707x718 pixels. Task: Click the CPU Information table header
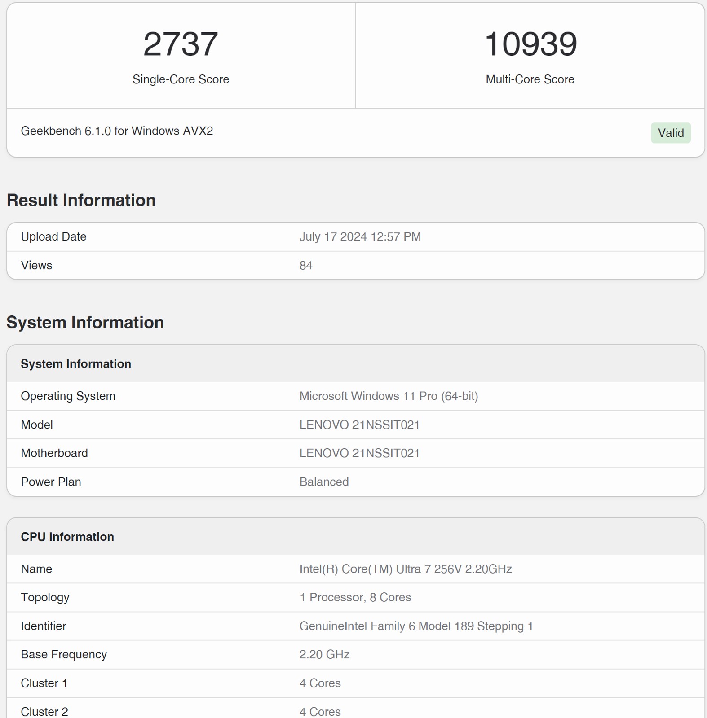(67, 537)
